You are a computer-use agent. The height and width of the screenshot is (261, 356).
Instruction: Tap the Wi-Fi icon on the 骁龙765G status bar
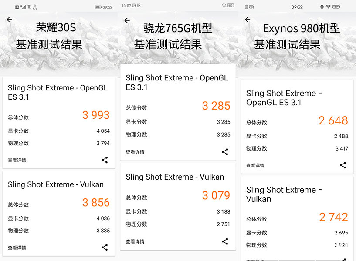tap(224, 5)
